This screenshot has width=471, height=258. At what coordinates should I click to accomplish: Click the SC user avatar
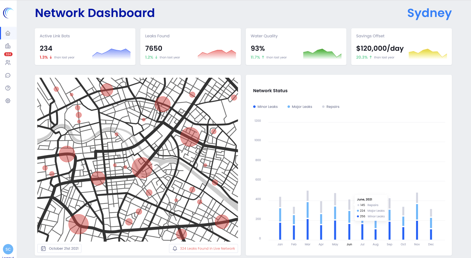coord(8,249)
